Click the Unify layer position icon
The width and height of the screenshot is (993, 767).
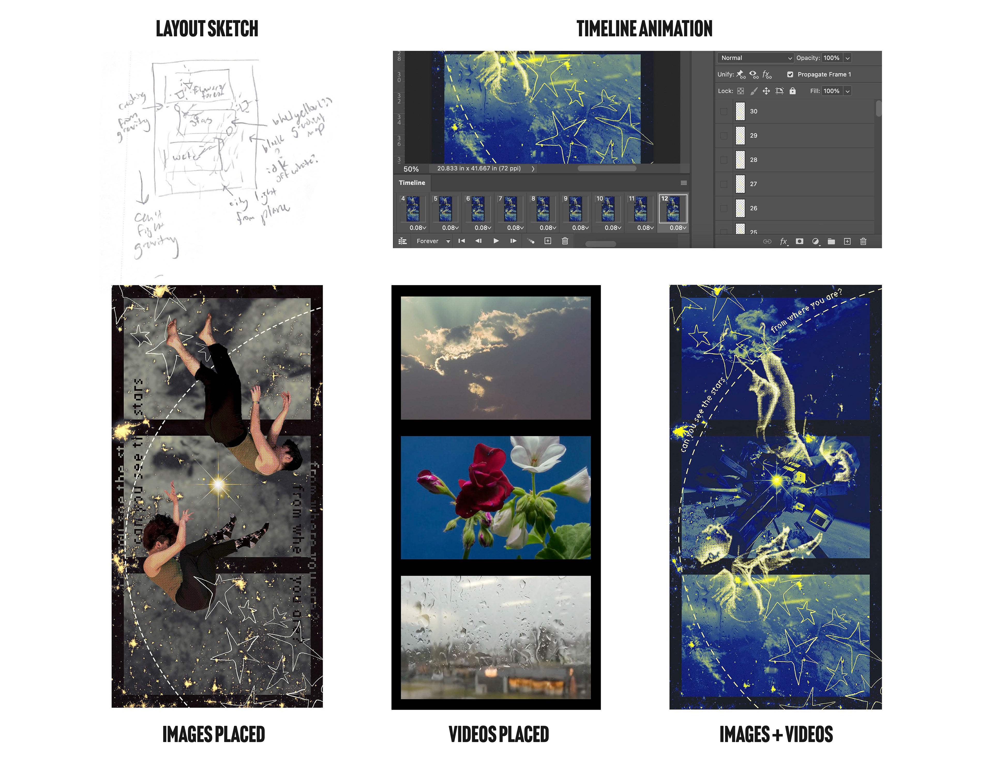pos(741,74)
